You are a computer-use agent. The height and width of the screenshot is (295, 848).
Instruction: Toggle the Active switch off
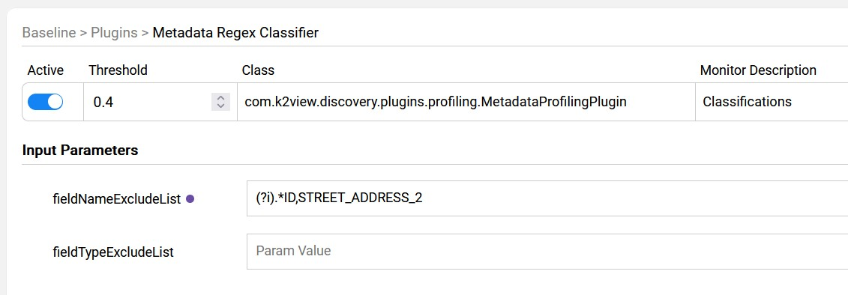click(46, 102)
